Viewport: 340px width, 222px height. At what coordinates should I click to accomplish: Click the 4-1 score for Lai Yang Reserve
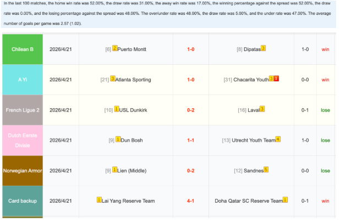pyautogui.click(x=190, y=201)
